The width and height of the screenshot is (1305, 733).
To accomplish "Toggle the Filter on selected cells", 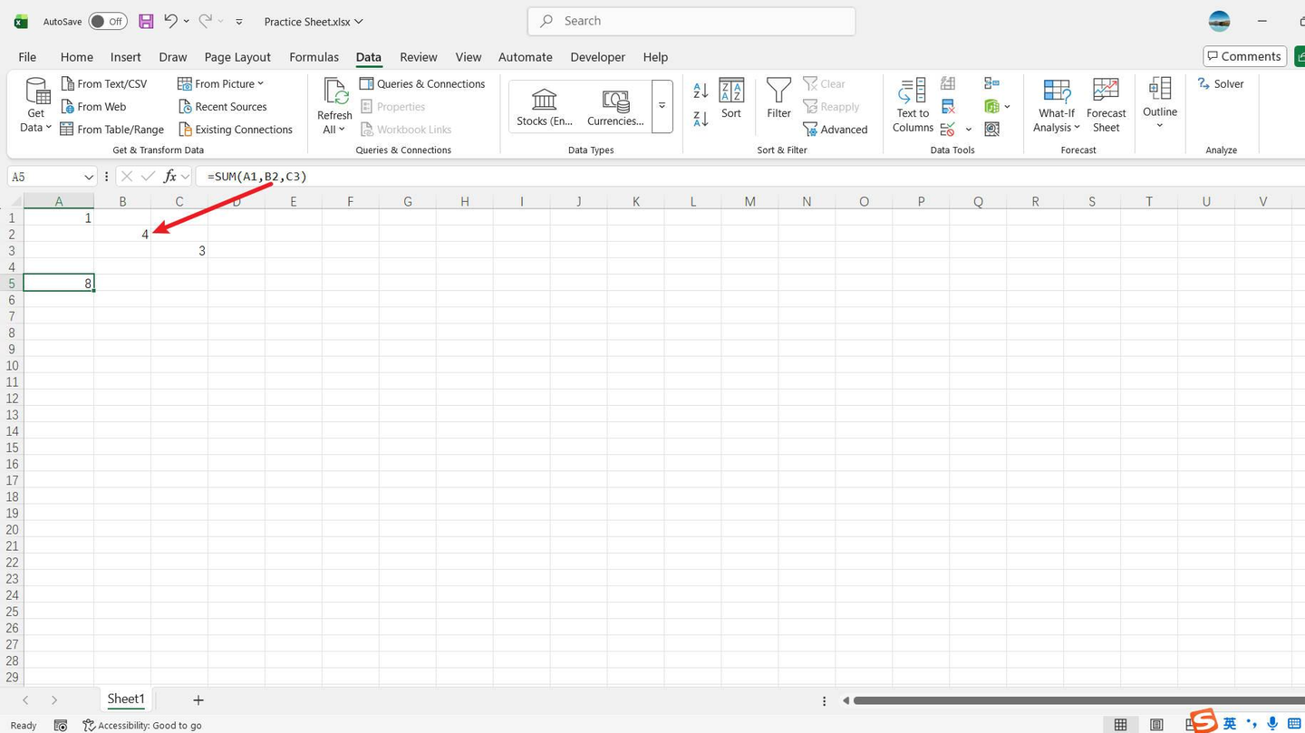I will (778, 99).
